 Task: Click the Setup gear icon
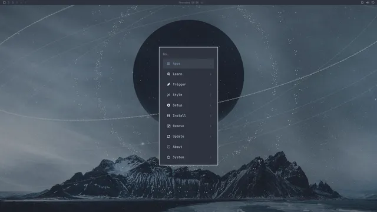coord(168,105)
